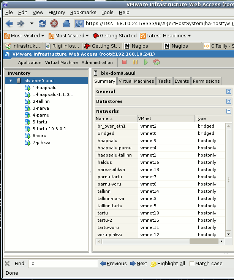Switch to the Events tab

click(x=182, y=81)
